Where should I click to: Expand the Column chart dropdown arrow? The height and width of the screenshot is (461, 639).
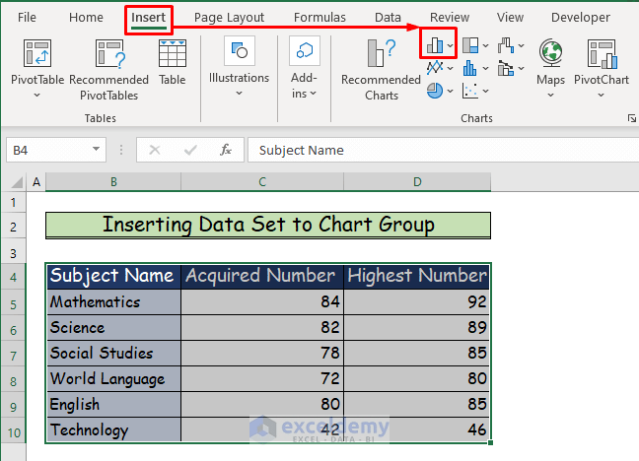(450, 45)
